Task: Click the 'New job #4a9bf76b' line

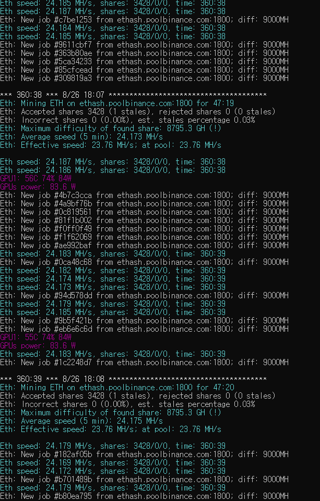Action: [x=145, y=204]
